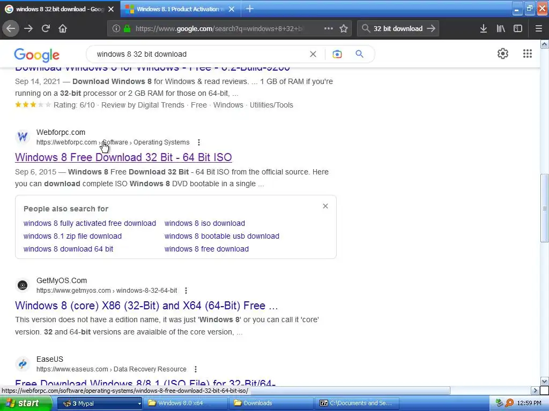The height and width of the screenshot is (411, 549).
Task: Close the Windows 8.1 Product Activation tab
Action: point(232,9)
